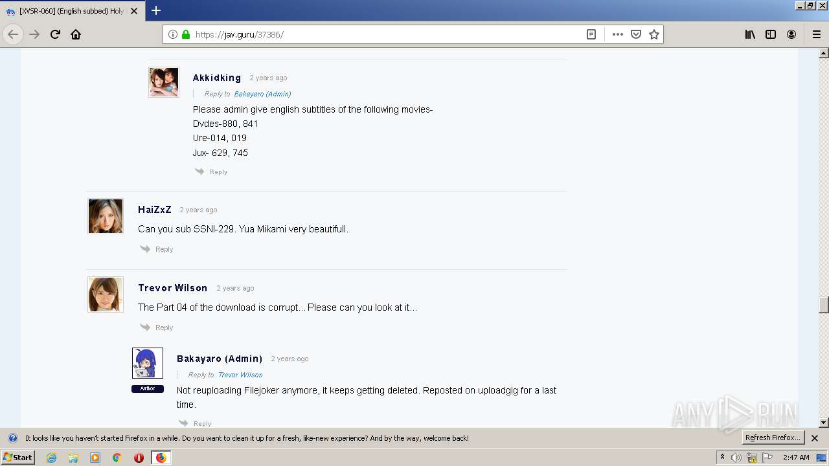Screen dimensions: 829x466
Task: Click the Akkidking username
Action: [x=217, y=78]
